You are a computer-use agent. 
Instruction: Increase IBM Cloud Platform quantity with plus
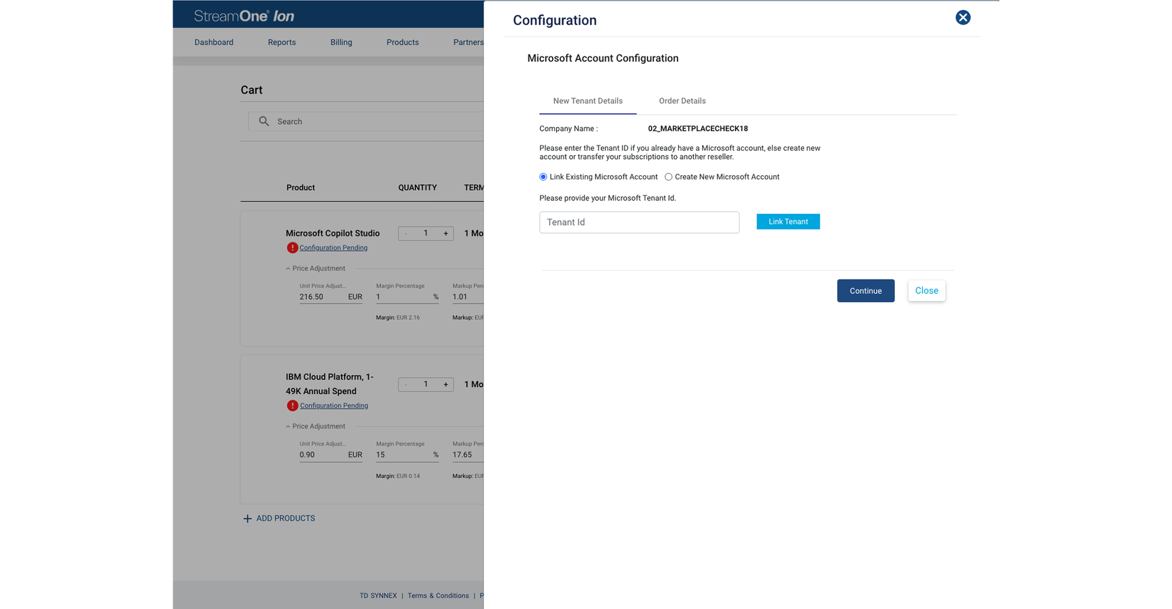(x=446, y=385)
